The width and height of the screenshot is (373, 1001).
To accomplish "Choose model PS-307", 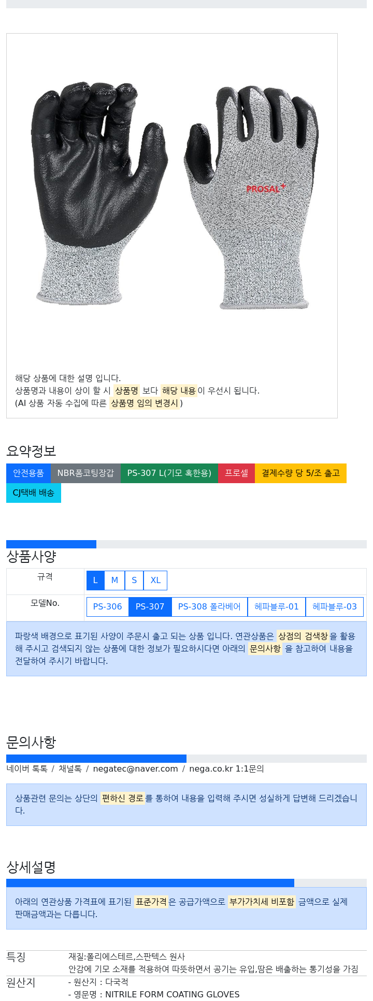I will tap(150, 607).
